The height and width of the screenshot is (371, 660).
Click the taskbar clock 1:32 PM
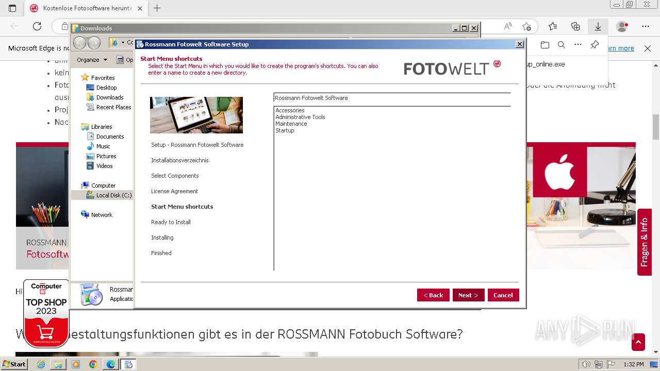[633, 364]
